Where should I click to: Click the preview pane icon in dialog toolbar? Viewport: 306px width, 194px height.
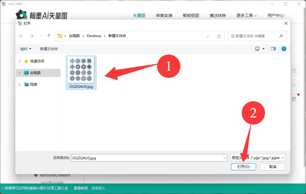tap(273, 48)
